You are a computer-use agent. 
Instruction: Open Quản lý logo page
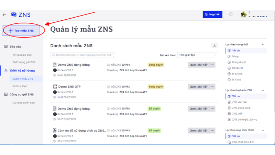coord(20,86)
